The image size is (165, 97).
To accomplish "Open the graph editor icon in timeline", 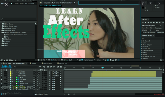I will tap(61, 67).
